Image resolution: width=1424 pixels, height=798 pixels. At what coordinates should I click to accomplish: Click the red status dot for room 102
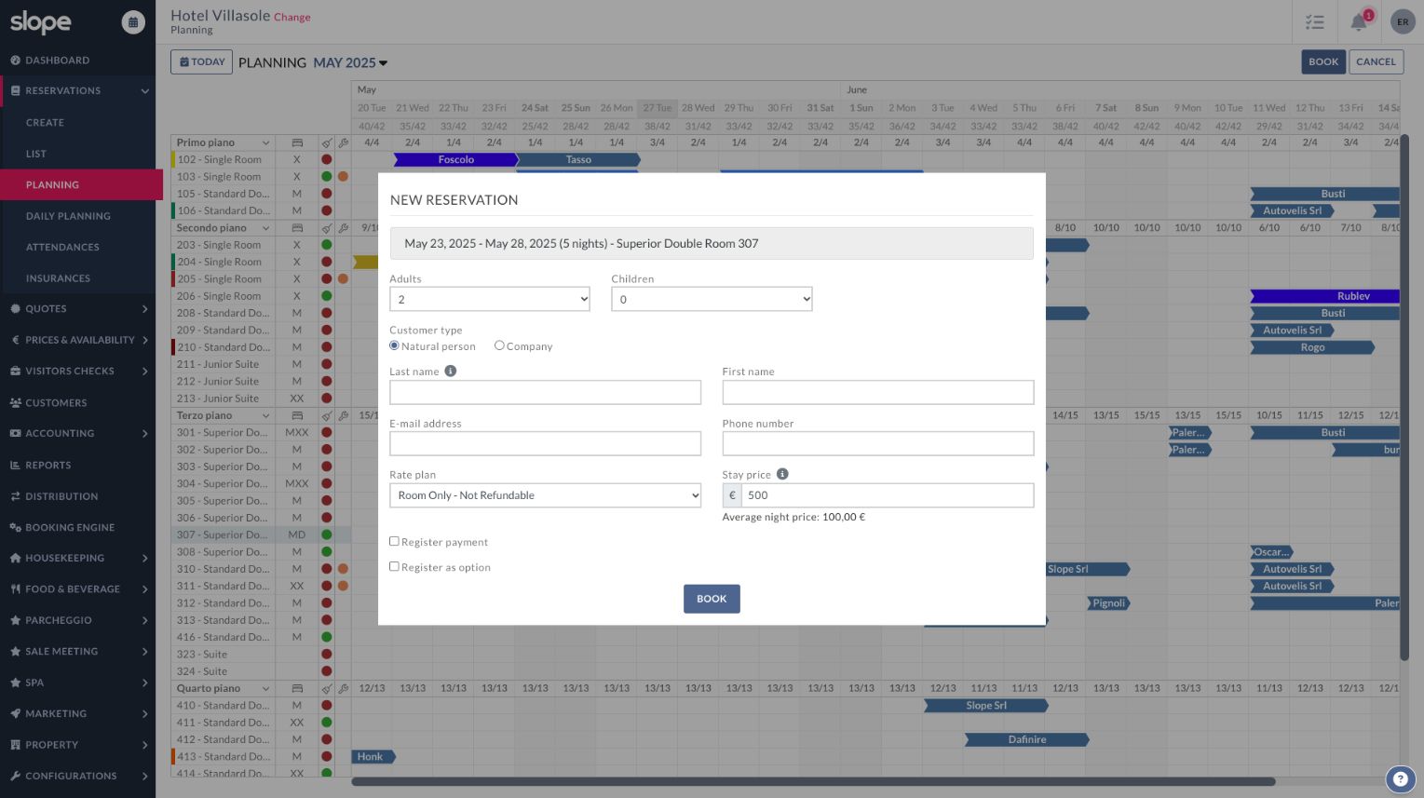click(326, 160)
